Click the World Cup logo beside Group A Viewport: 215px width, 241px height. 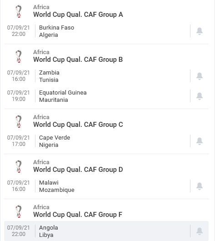(x=19, y=11)
